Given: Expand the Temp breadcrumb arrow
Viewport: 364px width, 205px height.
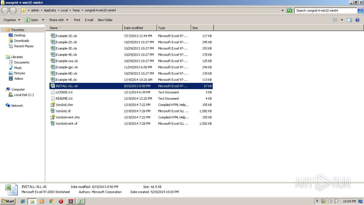Looking at the screenshot, I should 82,11.
